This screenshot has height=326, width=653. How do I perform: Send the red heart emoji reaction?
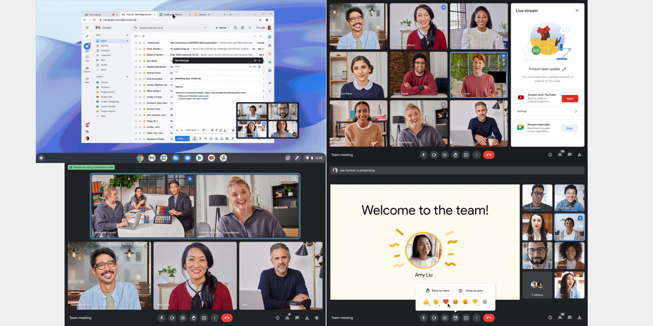(x=446, y=302)
